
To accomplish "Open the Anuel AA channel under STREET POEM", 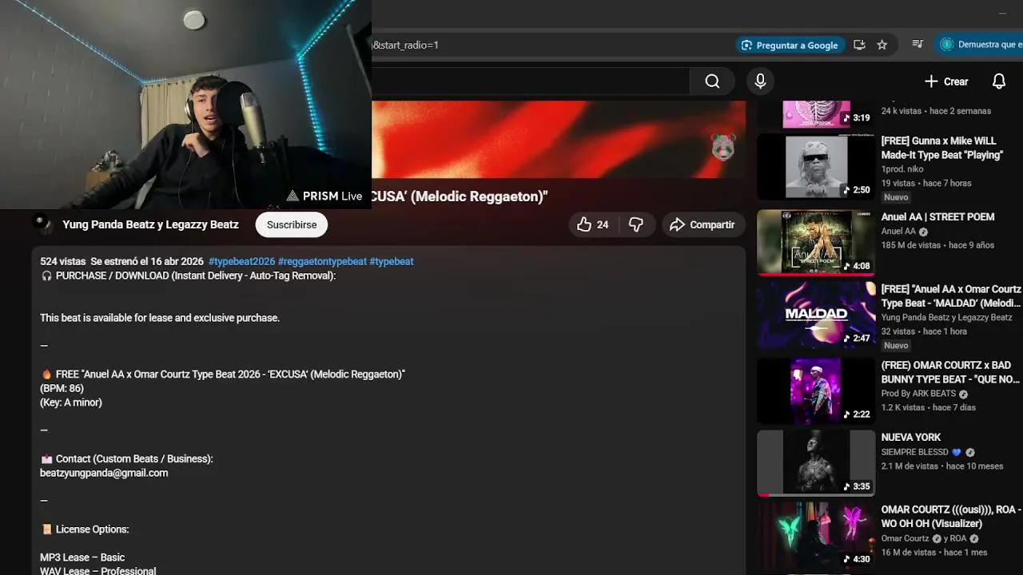I will 898,232.
